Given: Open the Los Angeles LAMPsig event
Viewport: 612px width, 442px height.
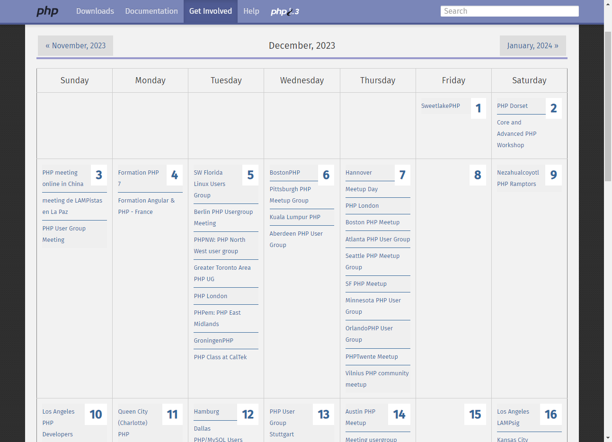Looking at the screenshot, I should 513,417.
